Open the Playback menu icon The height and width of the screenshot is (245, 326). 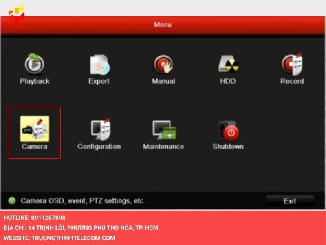point(35,65)
